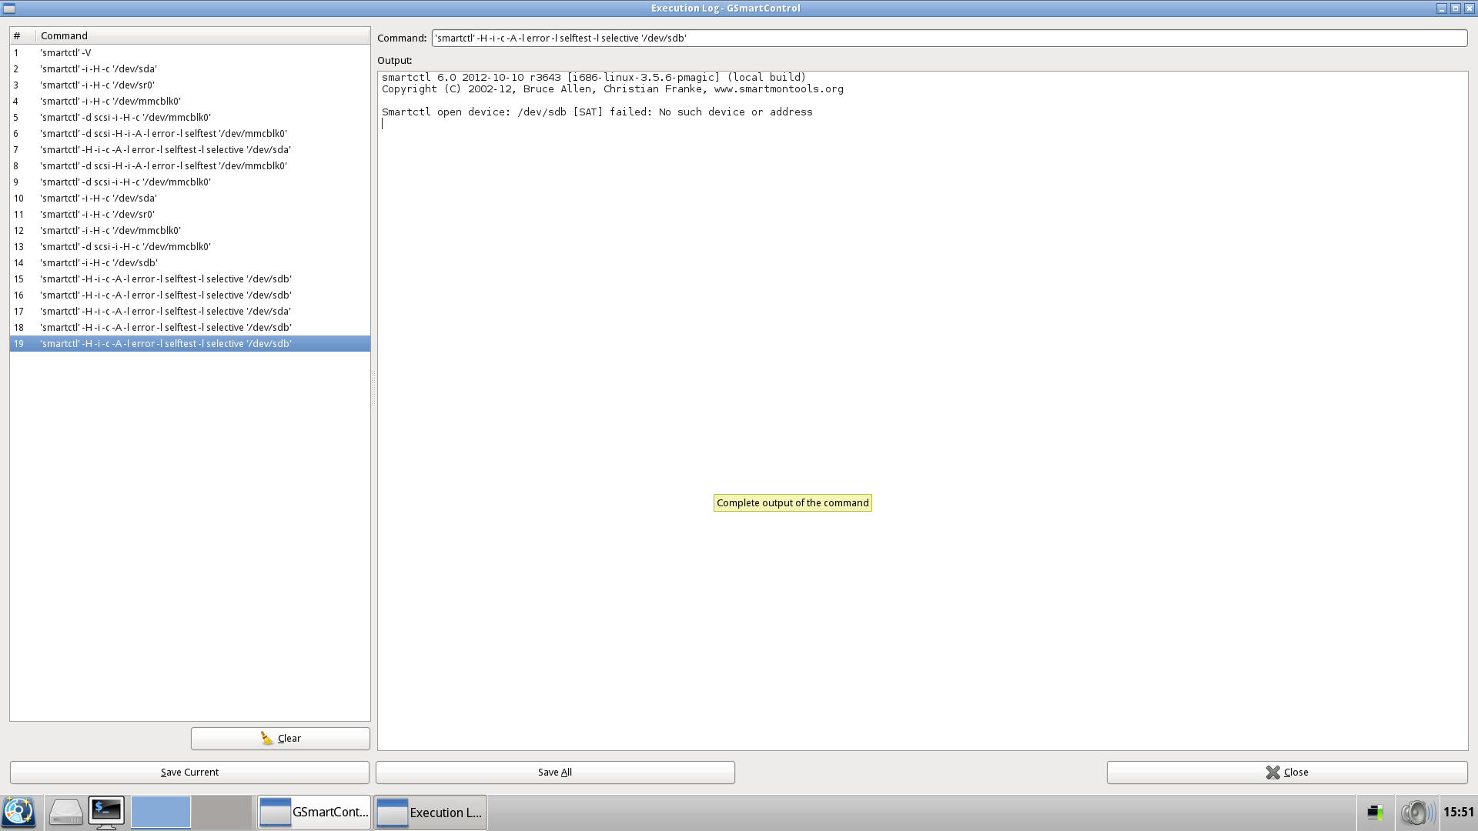This screenshot has width=1478, height=831.
Task: Open the Parted Magic start menu icon
Action: point(19,812)
